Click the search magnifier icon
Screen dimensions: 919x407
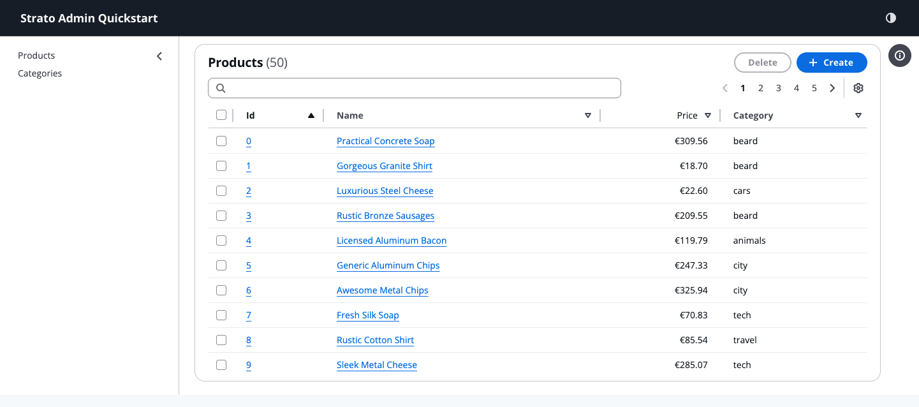(x=221, y=87)
